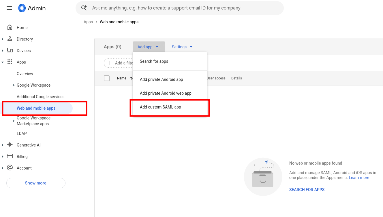Click the Apps grid icon

[10, 62]
